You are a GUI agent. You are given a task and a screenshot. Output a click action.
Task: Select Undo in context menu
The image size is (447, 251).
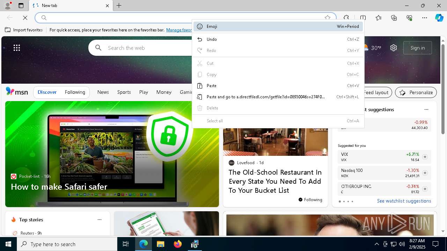pyautogui.click(x=278, y=39)
